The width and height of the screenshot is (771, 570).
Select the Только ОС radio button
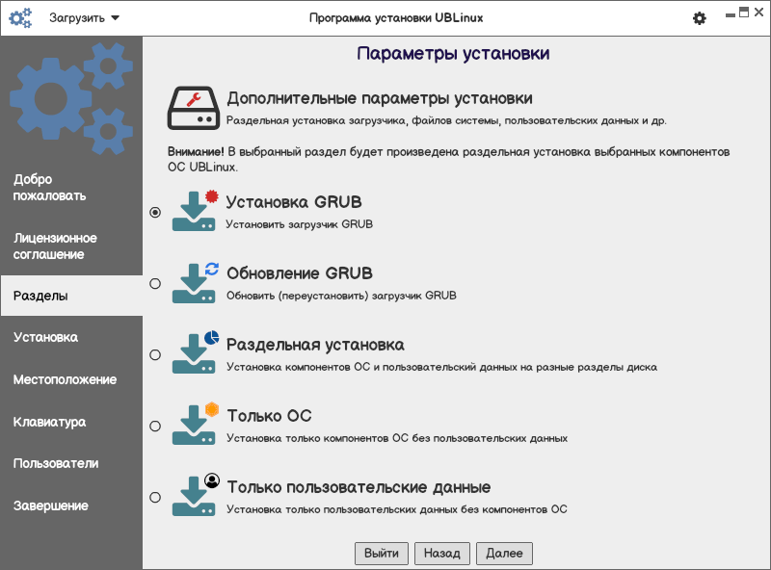pyautogui.click(x=155, y=426)
